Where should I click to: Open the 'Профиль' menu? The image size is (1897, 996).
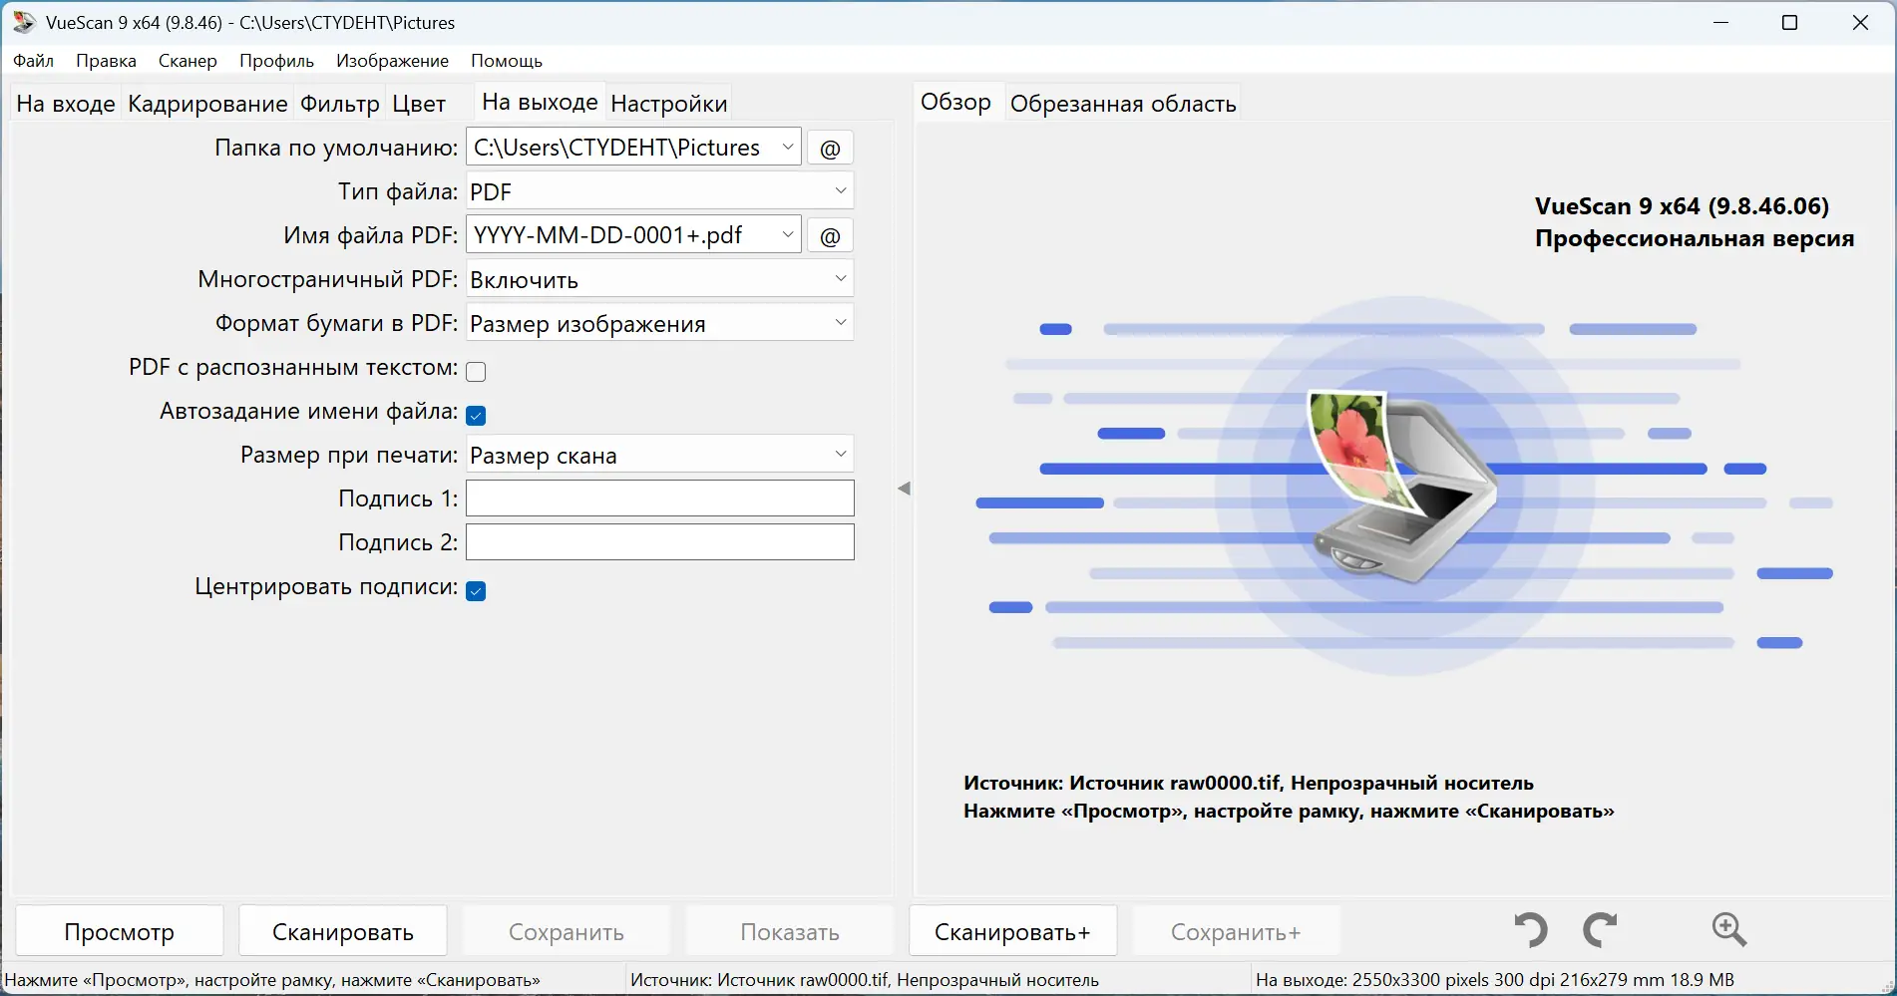(276, 61)
